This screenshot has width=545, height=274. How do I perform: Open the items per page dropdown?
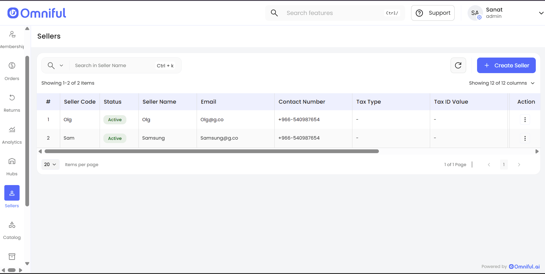tap(50, 164)
